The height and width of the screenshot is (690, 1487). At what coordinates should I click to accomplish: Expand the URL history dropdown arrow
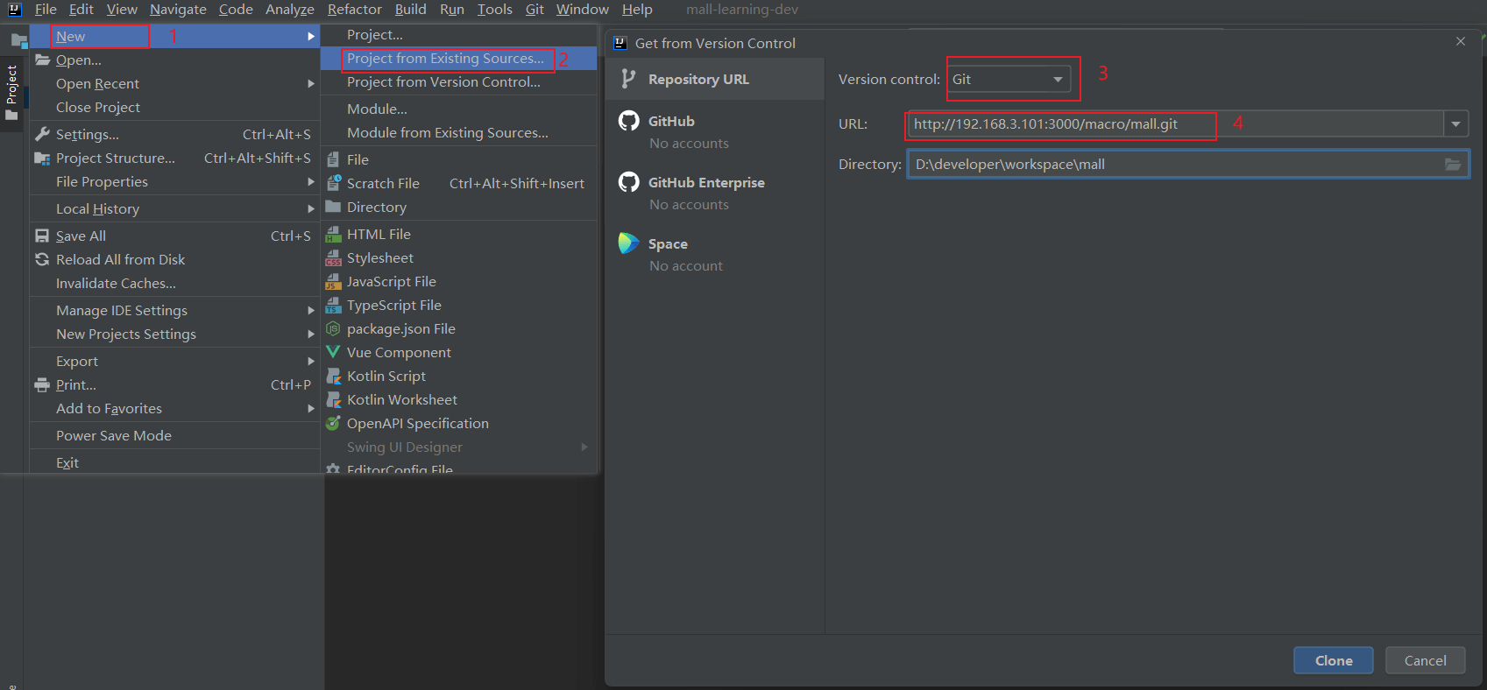(1455, 124)
